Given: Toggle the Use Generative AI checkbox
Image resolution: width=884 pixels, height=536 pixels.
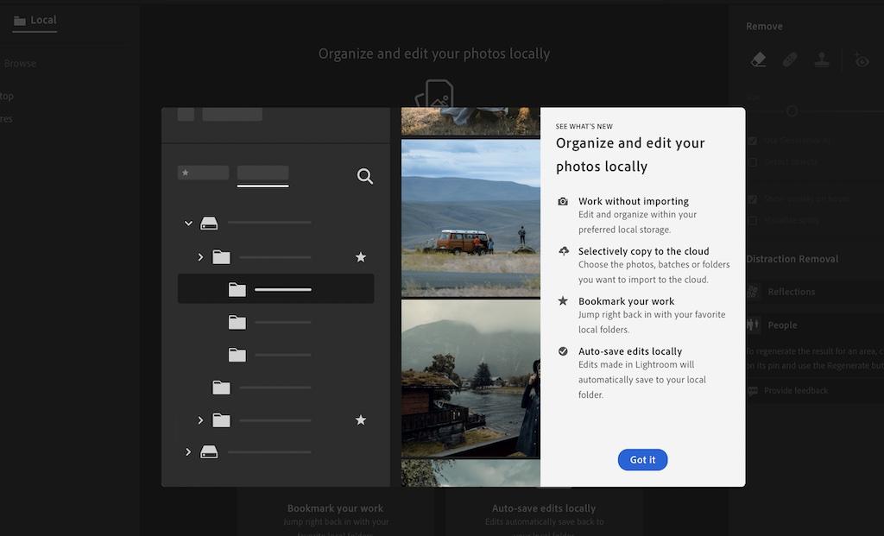Looking at the screenshot, I should (752, 141).
